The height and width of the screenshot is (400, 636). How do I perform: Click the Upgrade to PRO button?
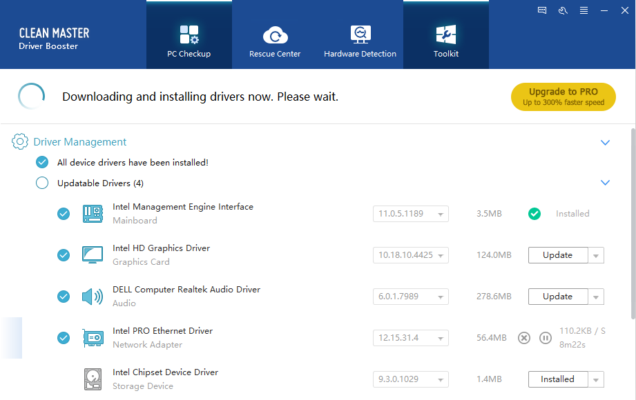563,97
